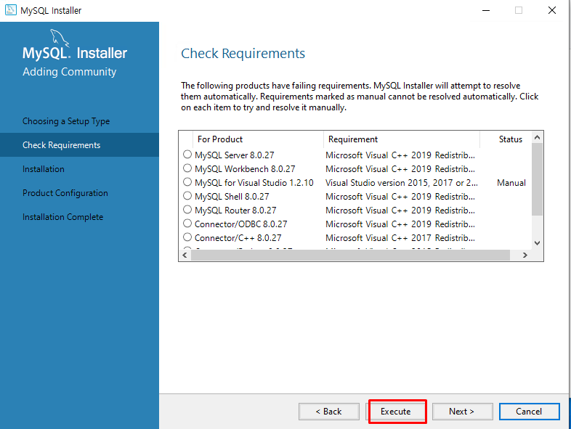
Task: Click the Requirement column header
Action: [402, 139]
